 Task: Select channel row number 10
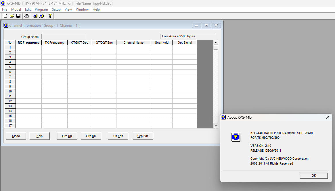[x=10, y=91]
